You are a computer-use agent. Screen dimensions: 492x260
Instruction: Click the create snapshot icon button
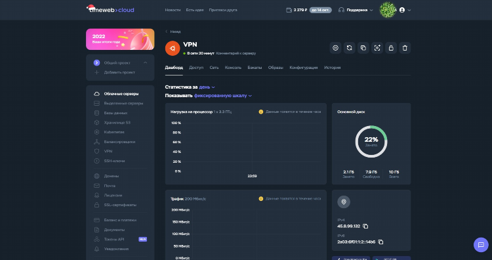pos(377,48)
